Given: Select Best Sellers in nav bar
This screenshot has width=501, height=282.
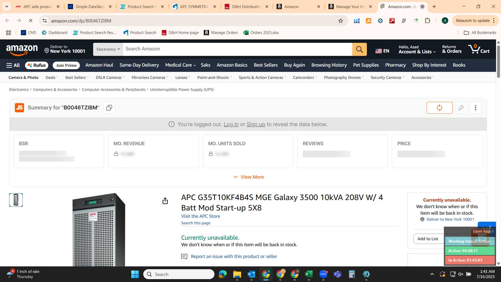Looking at the screenshot, I should click(266, 65).
